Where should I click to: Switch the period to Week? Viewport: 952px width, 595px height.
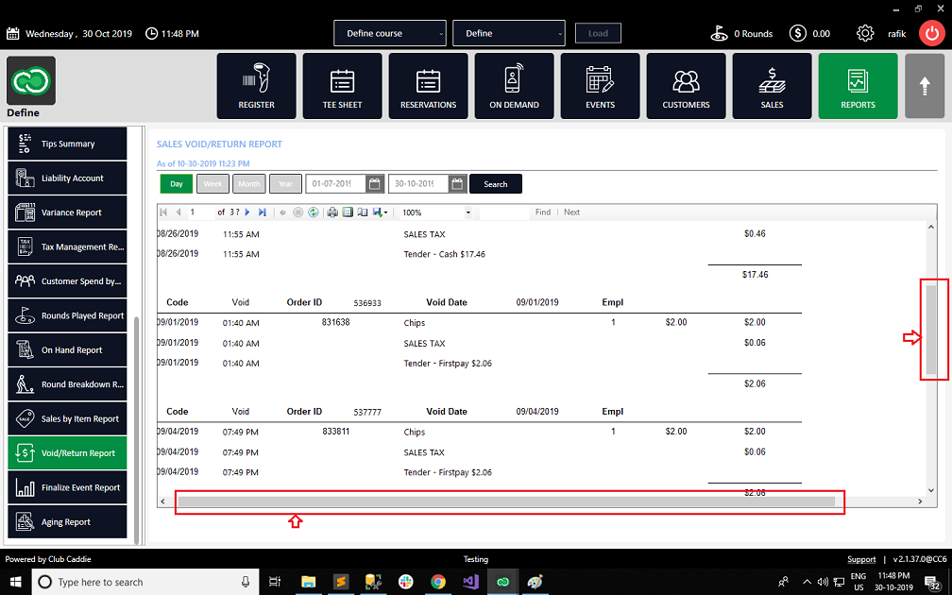(x=212, y=184)
